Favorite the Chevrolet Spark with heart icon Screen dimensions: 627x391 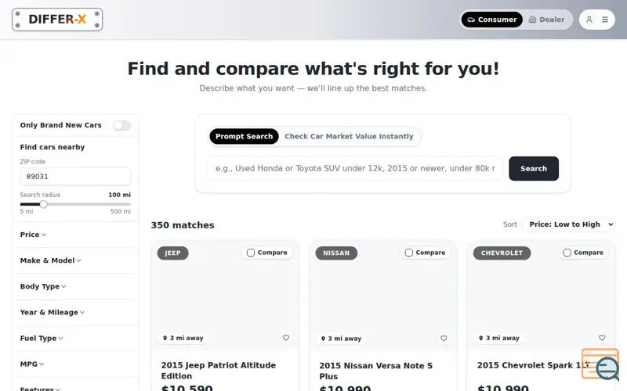click(x=602, y=338)
